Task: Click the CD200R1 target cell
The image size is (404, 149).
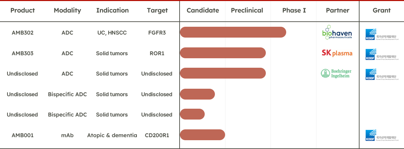Action: [x=157, y=135]
